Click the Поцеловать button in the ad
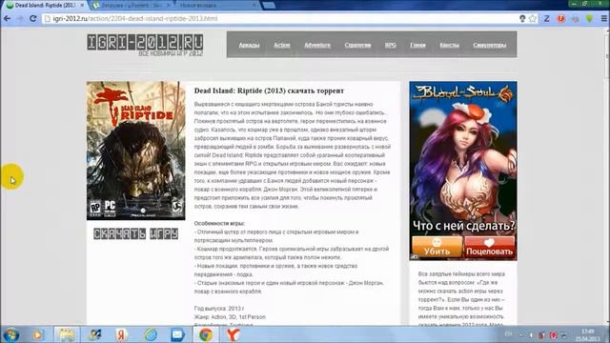The width and height of the screenshot is (610, 343). pyautogui.click(x=489, y=247)
